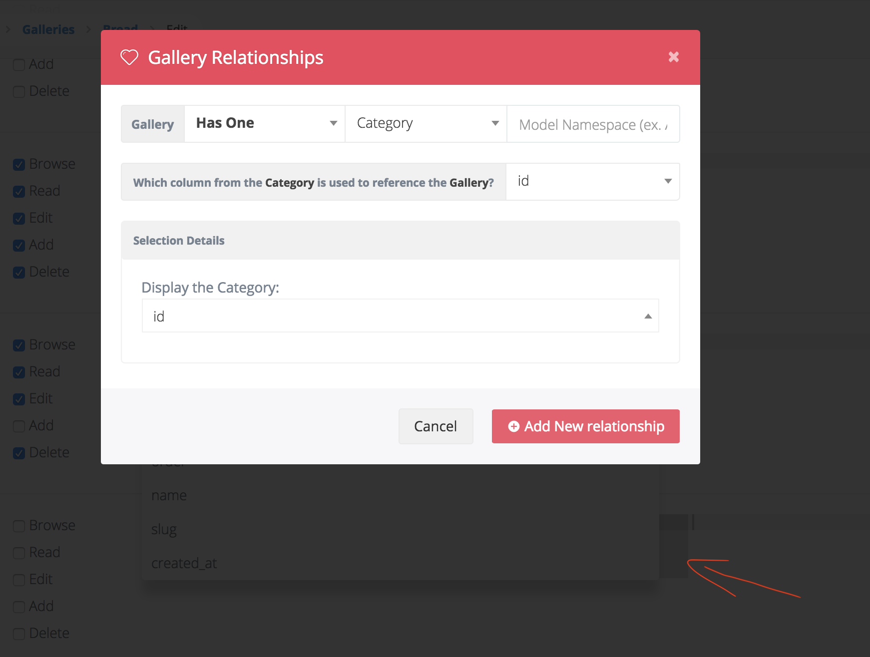This screenshot has width=870, height=657.
Task: Enable the Add checkbox in the top group
Action: (19, 64)
